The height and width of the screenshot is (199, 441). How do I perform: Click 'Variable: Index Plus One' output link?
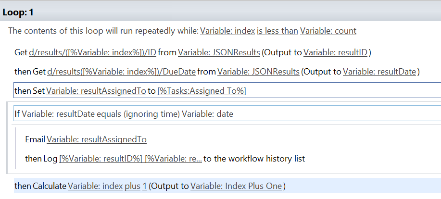(236, 186)
